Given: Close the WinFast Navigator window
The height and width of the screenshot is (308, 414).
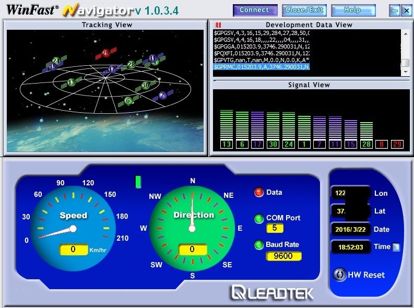Looking at the screenshot, I should click(x=407, y=10).
